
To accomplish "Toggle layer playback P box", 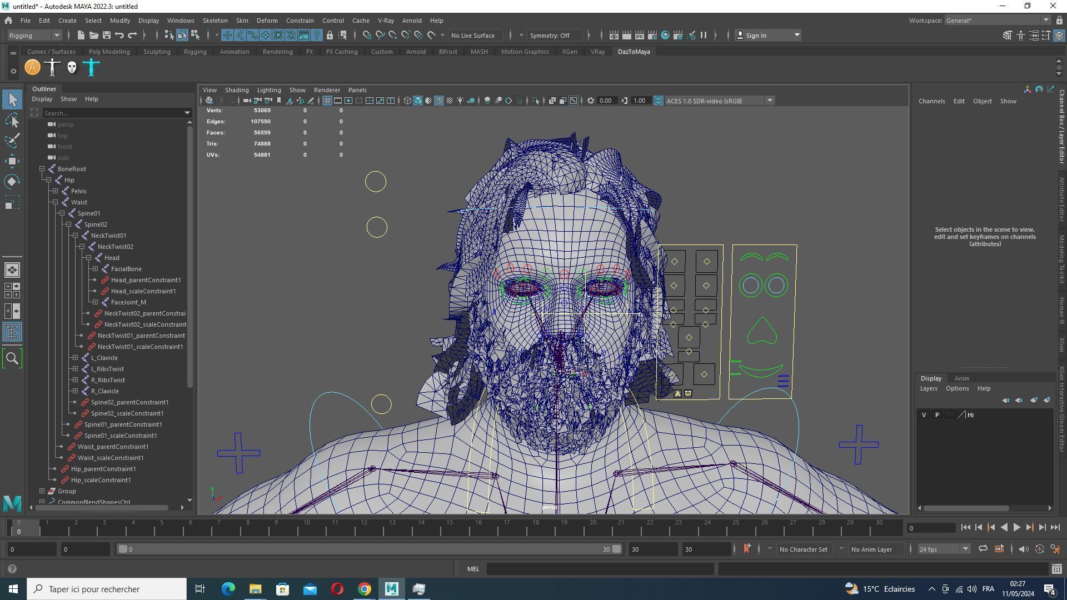I will click(x=937, y=415).
